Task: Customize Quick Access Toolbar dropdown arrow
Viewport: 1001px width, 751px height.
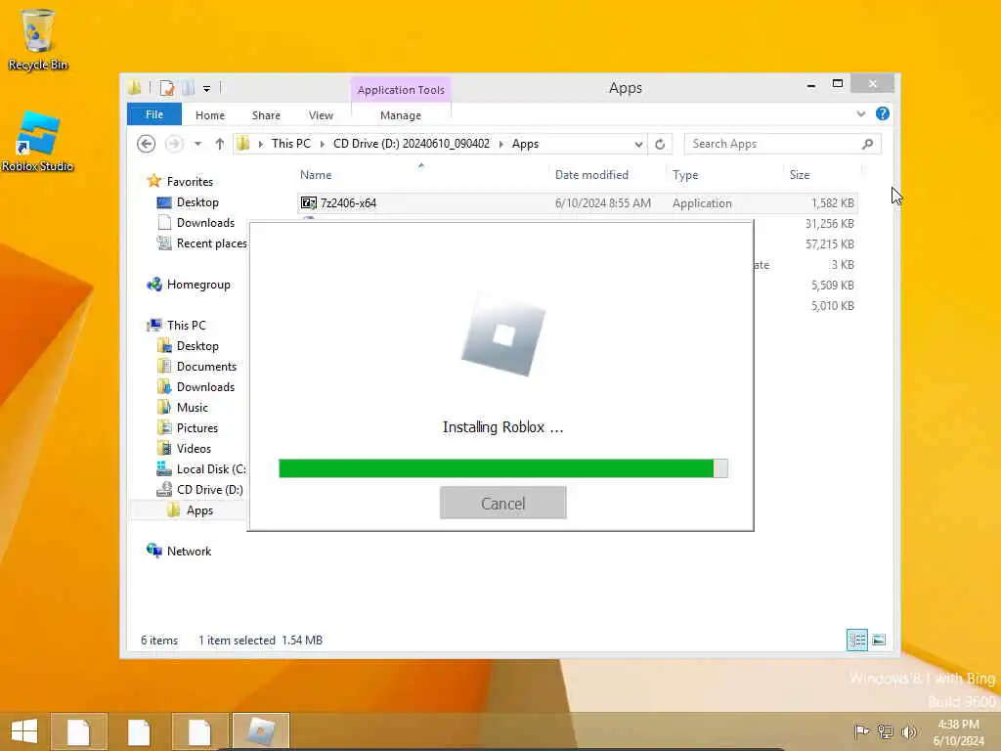Action: (207, 89)
